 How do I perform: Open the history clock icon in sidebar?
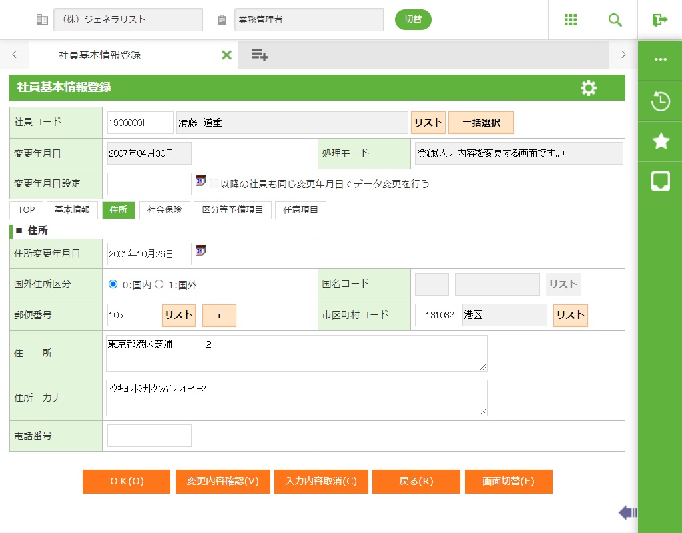pos(660,102)
